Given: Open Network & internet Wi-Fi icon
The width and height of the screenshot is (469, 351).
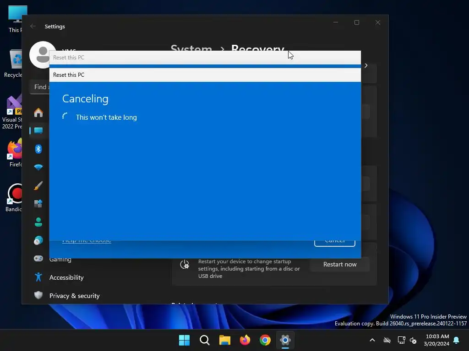Looking at the screenshot, I should 38,167.
